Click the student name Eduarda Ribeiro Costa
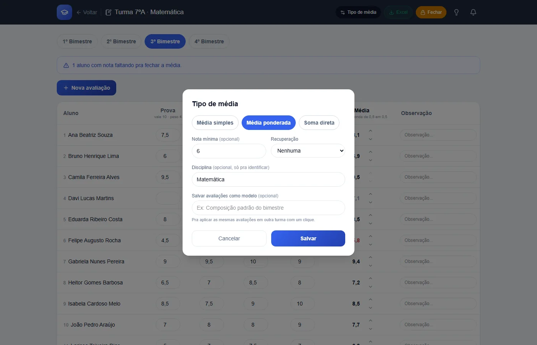This screenshot has height=345, width=537. pos(96,219)
